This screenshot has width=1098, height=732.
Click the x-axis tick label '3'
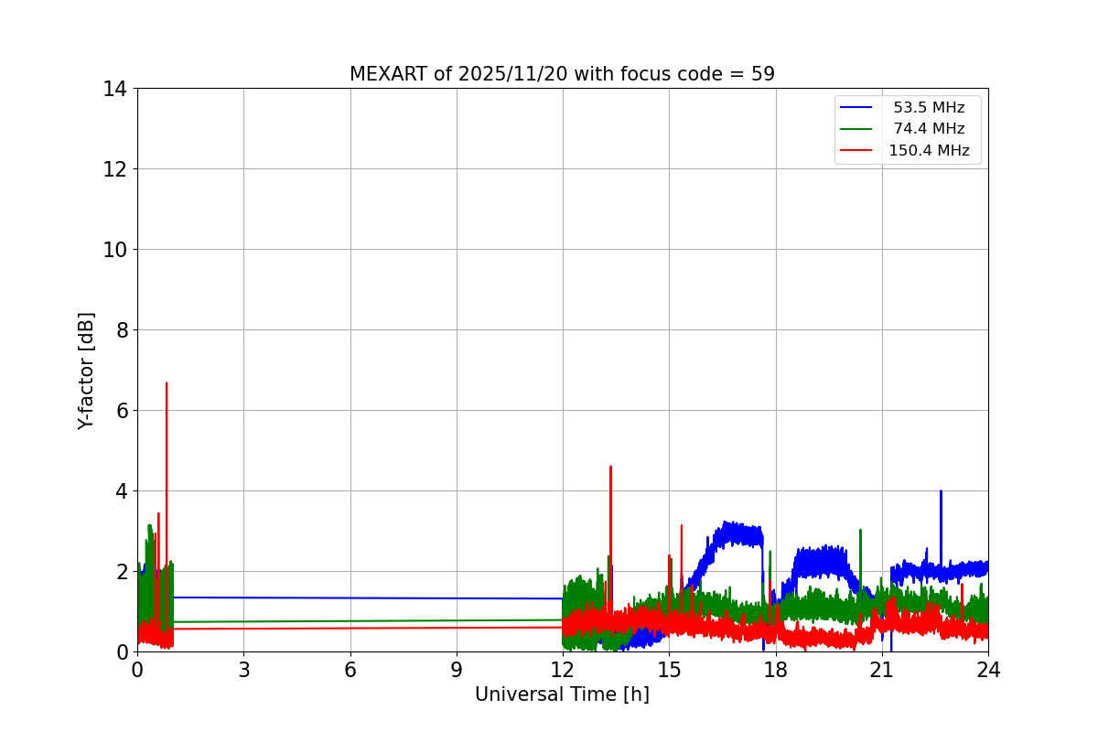point(243,670)
